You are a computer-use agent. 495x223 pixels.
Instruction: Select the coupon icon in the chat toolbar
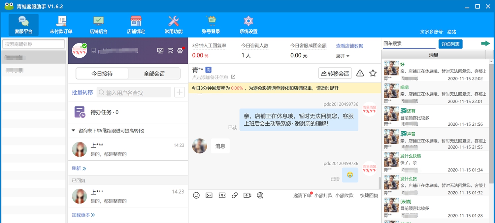tap(222, 195)
